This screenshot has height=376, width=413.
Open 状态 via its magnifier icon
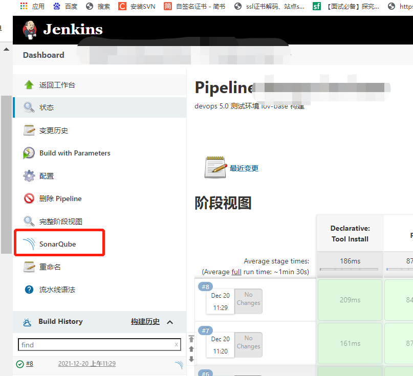[x=29, y=107]
